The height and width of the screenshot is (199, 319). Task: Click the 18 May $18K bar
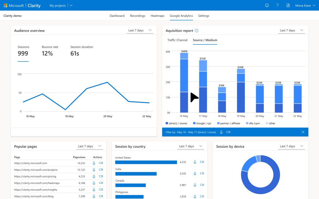222,100
